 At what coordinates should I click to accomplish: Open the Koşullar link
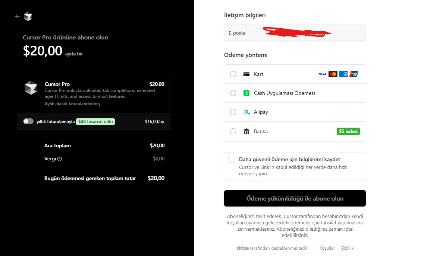coord(327,248)
